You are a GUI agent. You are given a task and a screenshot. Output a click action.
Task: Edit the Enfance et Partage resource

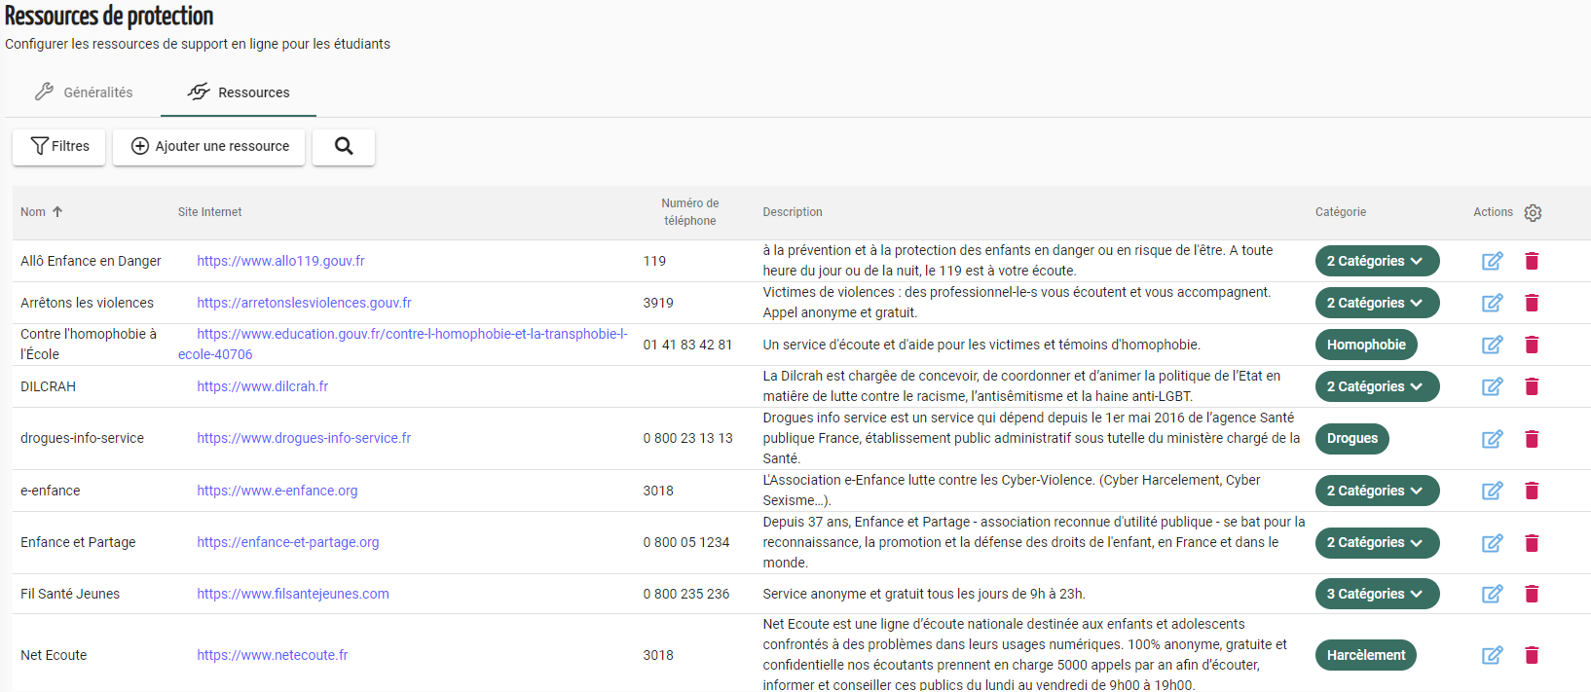[1492, 543]
